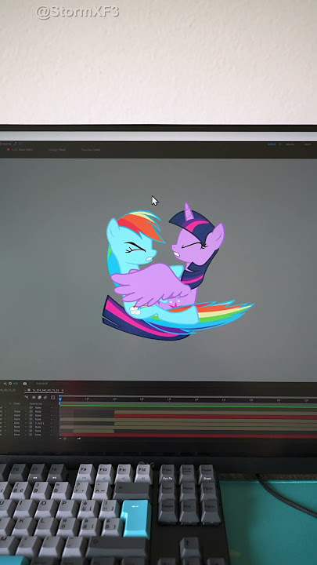Image resolution: width=317 pixels, height=565 pixels.
Task: Toggle the frame blending switch in timeline
Action: tap(40, 397)
